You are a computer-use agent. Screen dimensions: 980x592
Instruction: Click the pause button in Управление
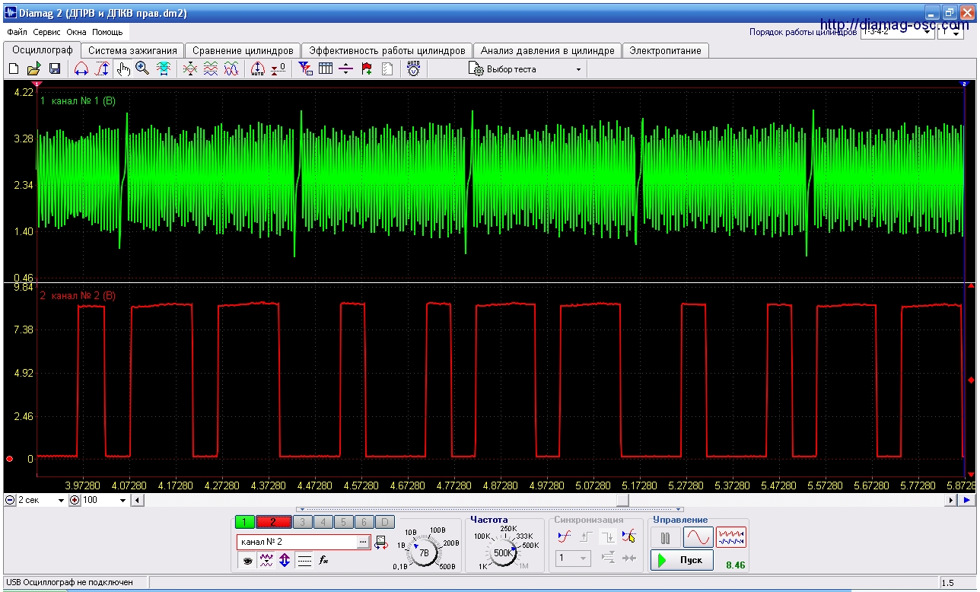[x=666, y=538]
